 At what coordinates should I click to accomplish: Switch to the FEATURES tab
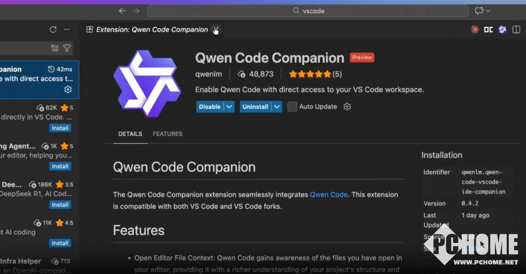click(x=167, y=134)
